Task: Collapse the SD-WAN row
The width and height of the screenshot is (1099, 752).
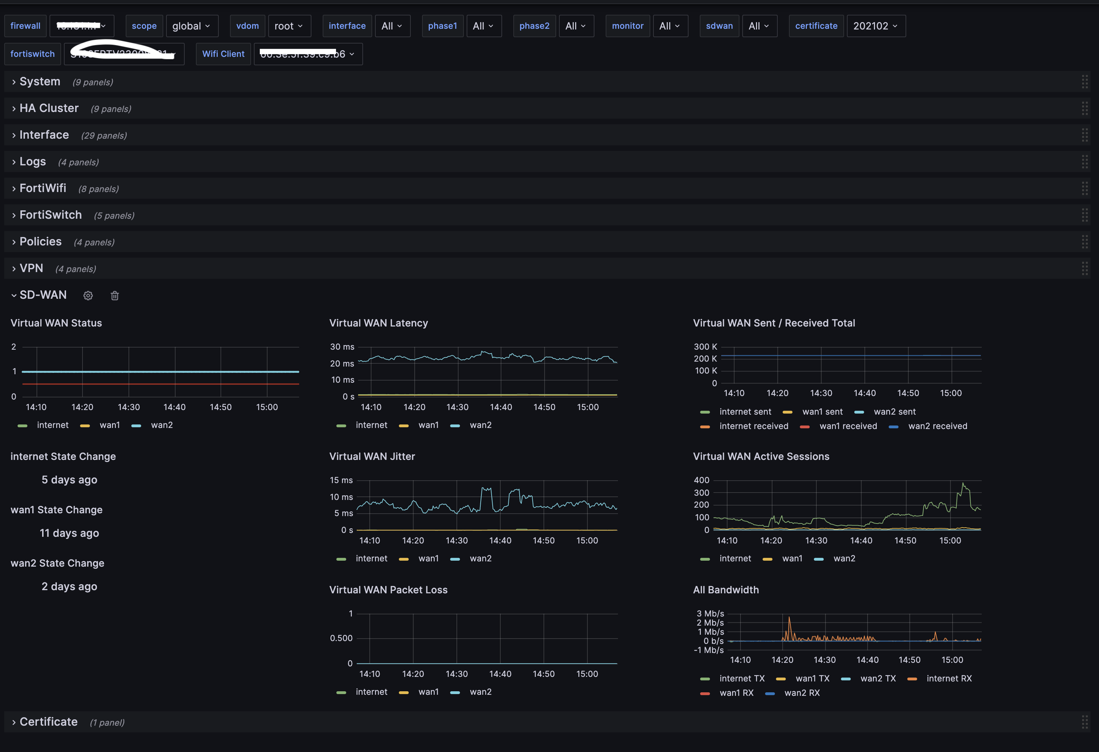Action: [x=42, y=295]
